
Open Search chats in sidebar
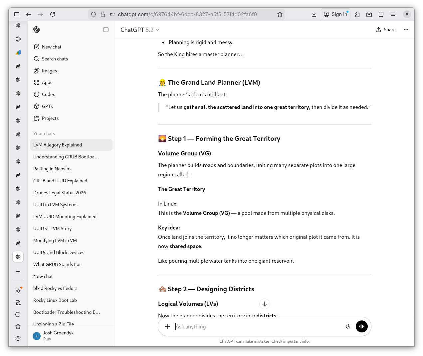click(x=55, y=59)
